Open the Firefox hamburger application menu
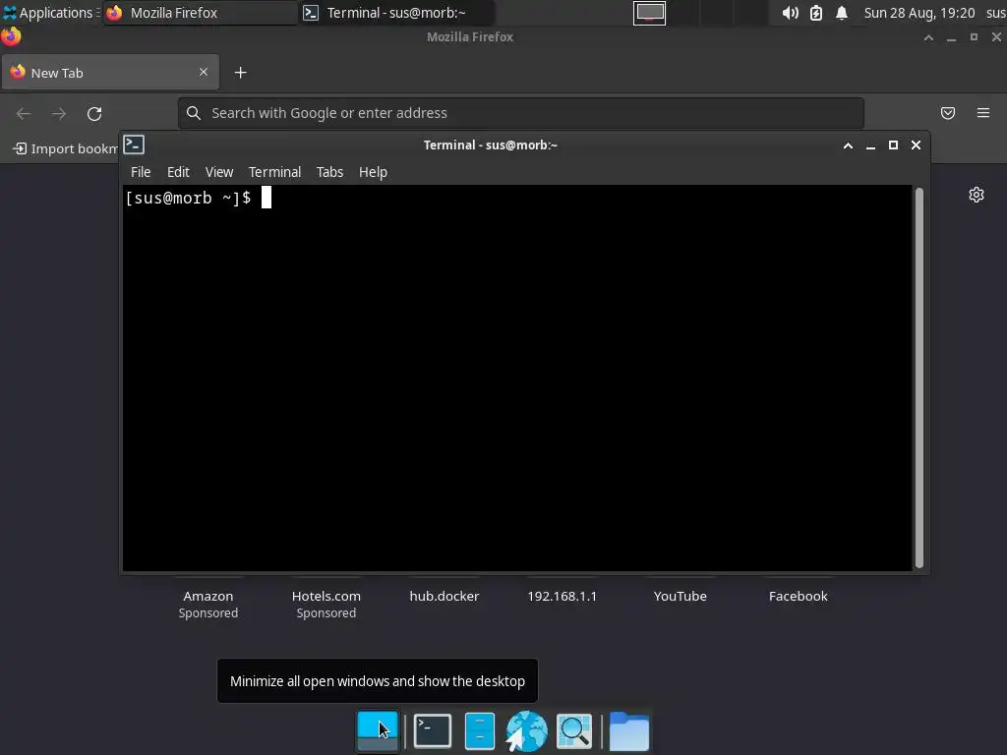 [983, 113]
